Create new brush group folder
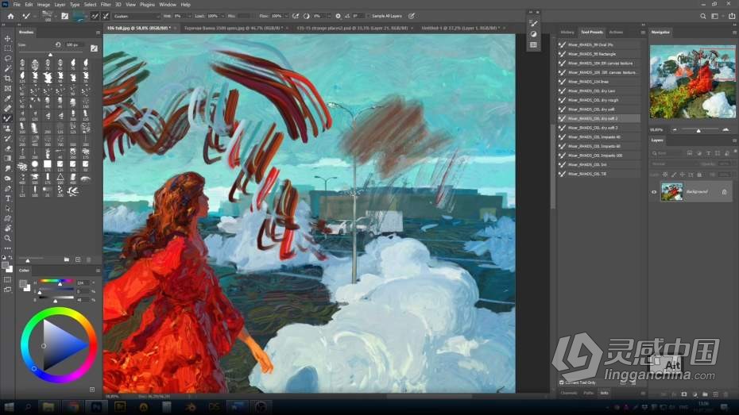 (67, 259)
